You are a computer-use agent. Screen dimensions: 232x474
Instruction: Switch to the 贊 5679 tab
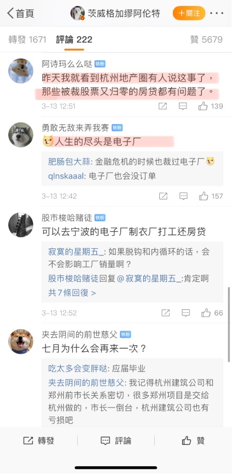pyautogui.click(x=207, y=40)
